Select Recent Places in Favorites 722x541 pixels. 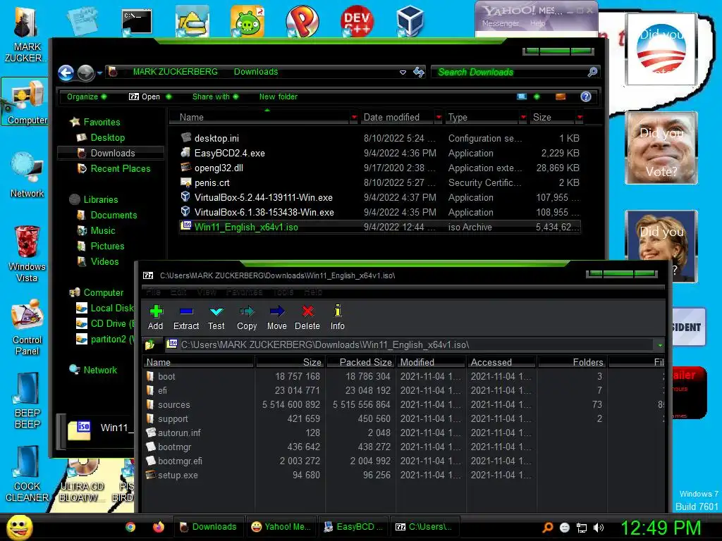tap(120, 168)
